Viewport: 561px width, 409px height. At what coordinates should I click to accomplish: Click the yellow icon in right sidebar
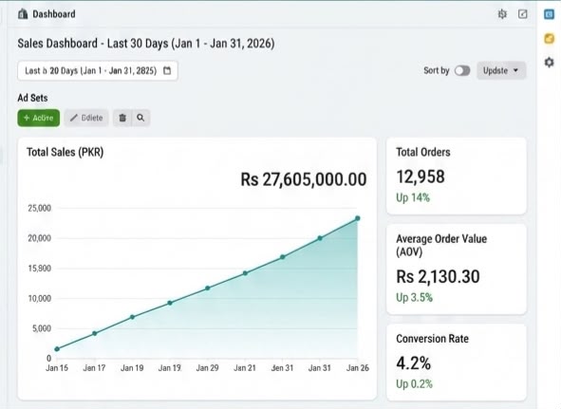tap(549, 38)
